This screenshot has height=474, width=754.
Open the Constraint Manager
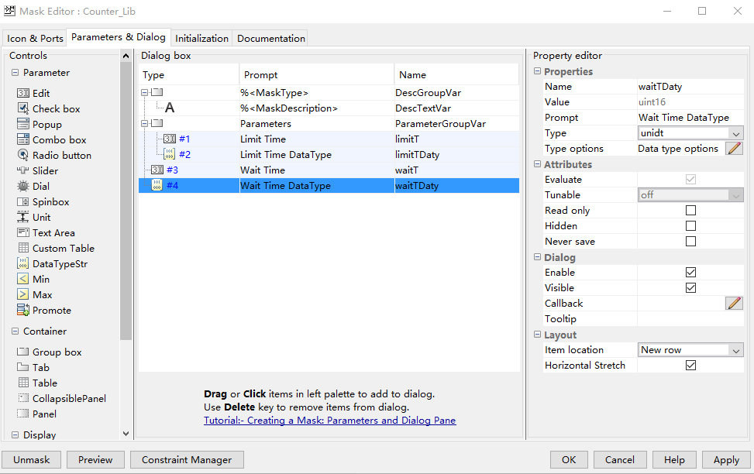tap(186, 459)
